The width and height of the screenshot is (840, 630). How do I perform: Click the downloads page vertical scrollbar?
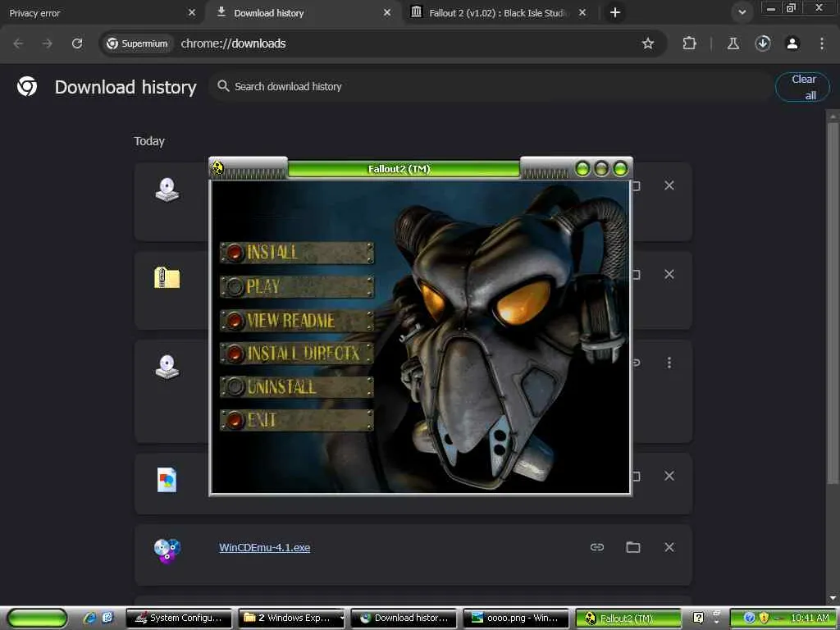(x=833, y=303)
